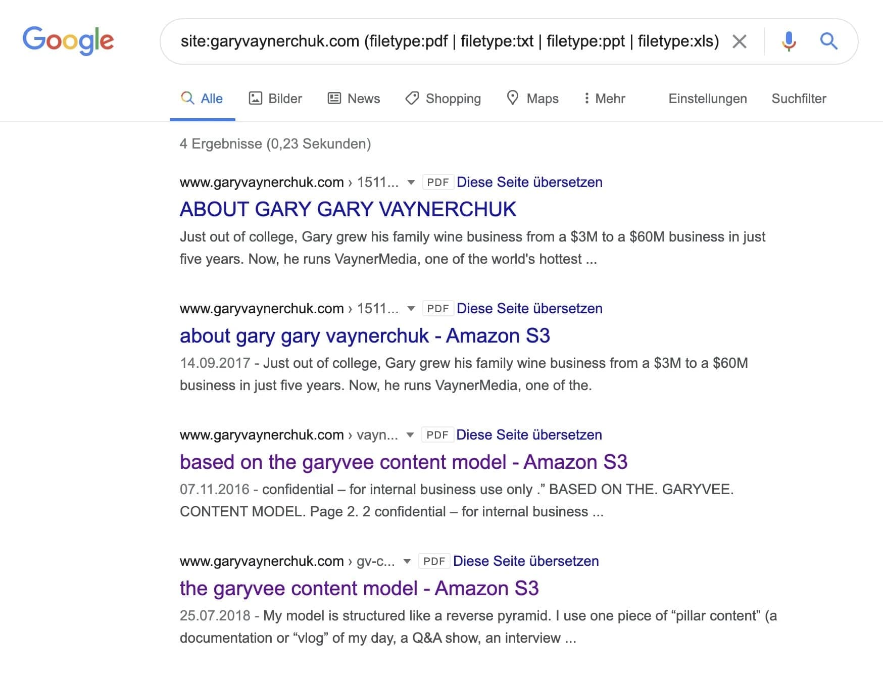The image size is (883, 674).
Task: Open 'the garyvee content model - Amazon S3' link
Action: (359, 588)
